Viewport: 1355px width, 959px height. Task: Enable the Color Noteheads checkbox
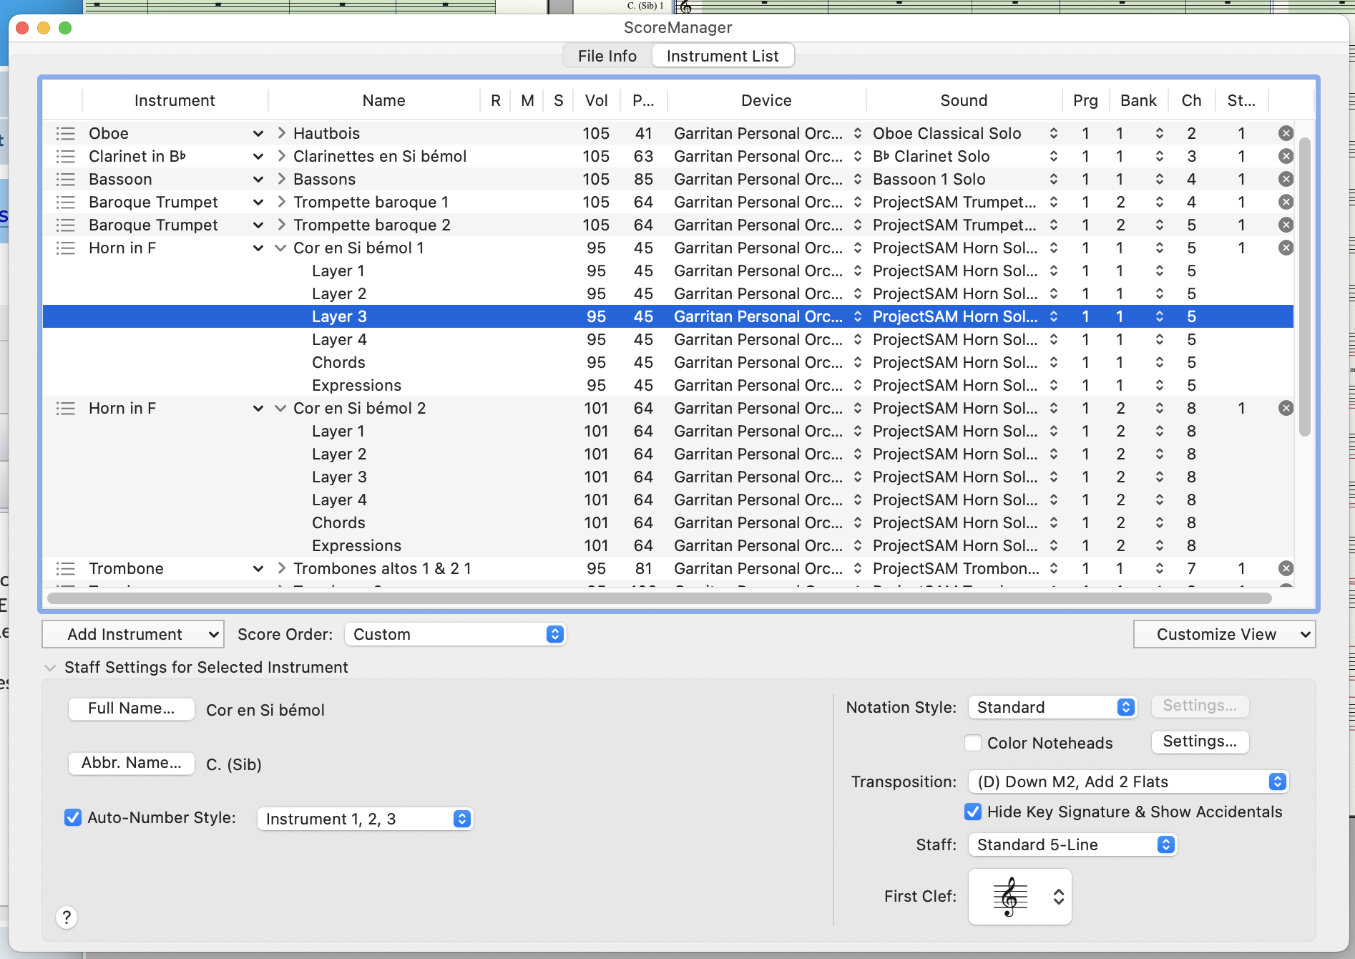coord(973,743)
